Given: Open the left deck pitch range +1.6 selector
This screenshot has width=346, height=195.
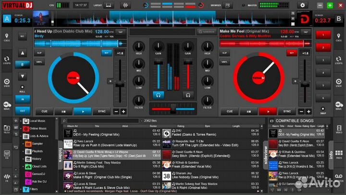Looking at the screenshot, I should (120, 53).
